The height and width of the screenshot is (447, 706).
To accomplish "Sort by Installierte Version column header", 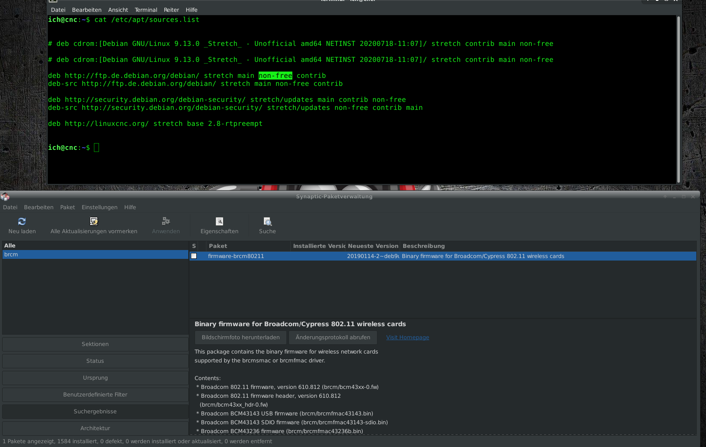I will (x=318, y=246).
